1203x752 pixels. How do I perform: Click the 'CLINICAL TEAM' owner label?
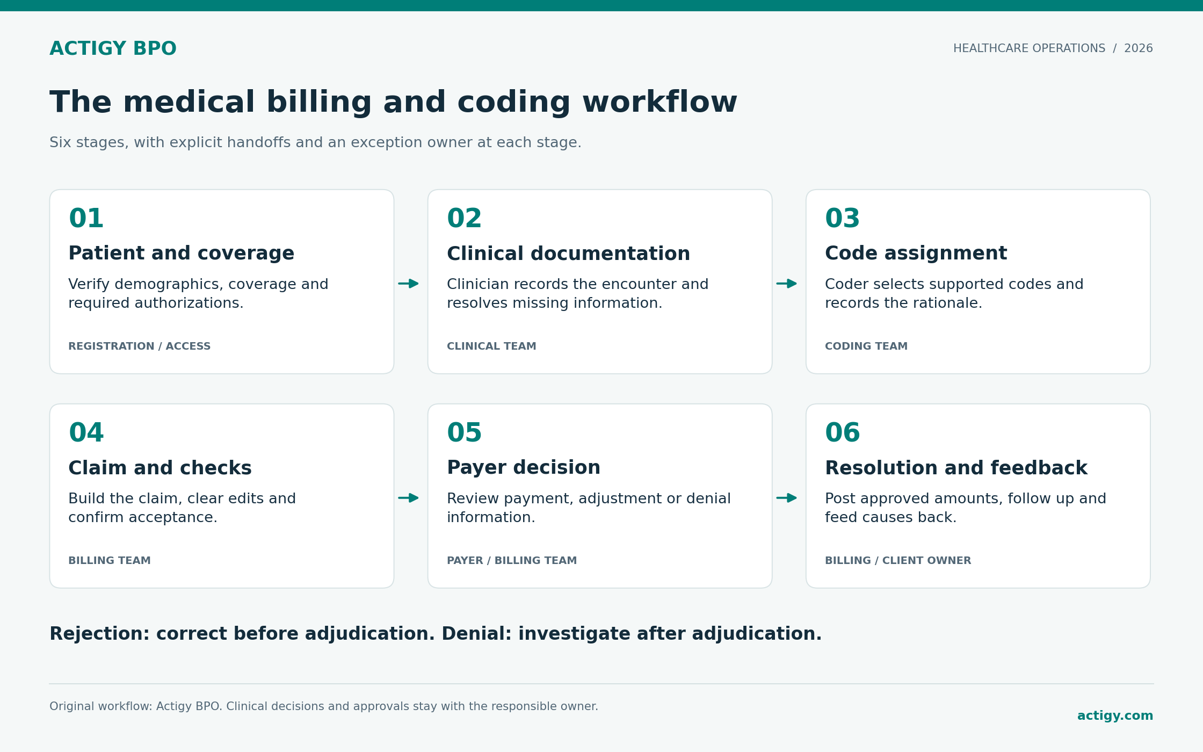(491, 346)
